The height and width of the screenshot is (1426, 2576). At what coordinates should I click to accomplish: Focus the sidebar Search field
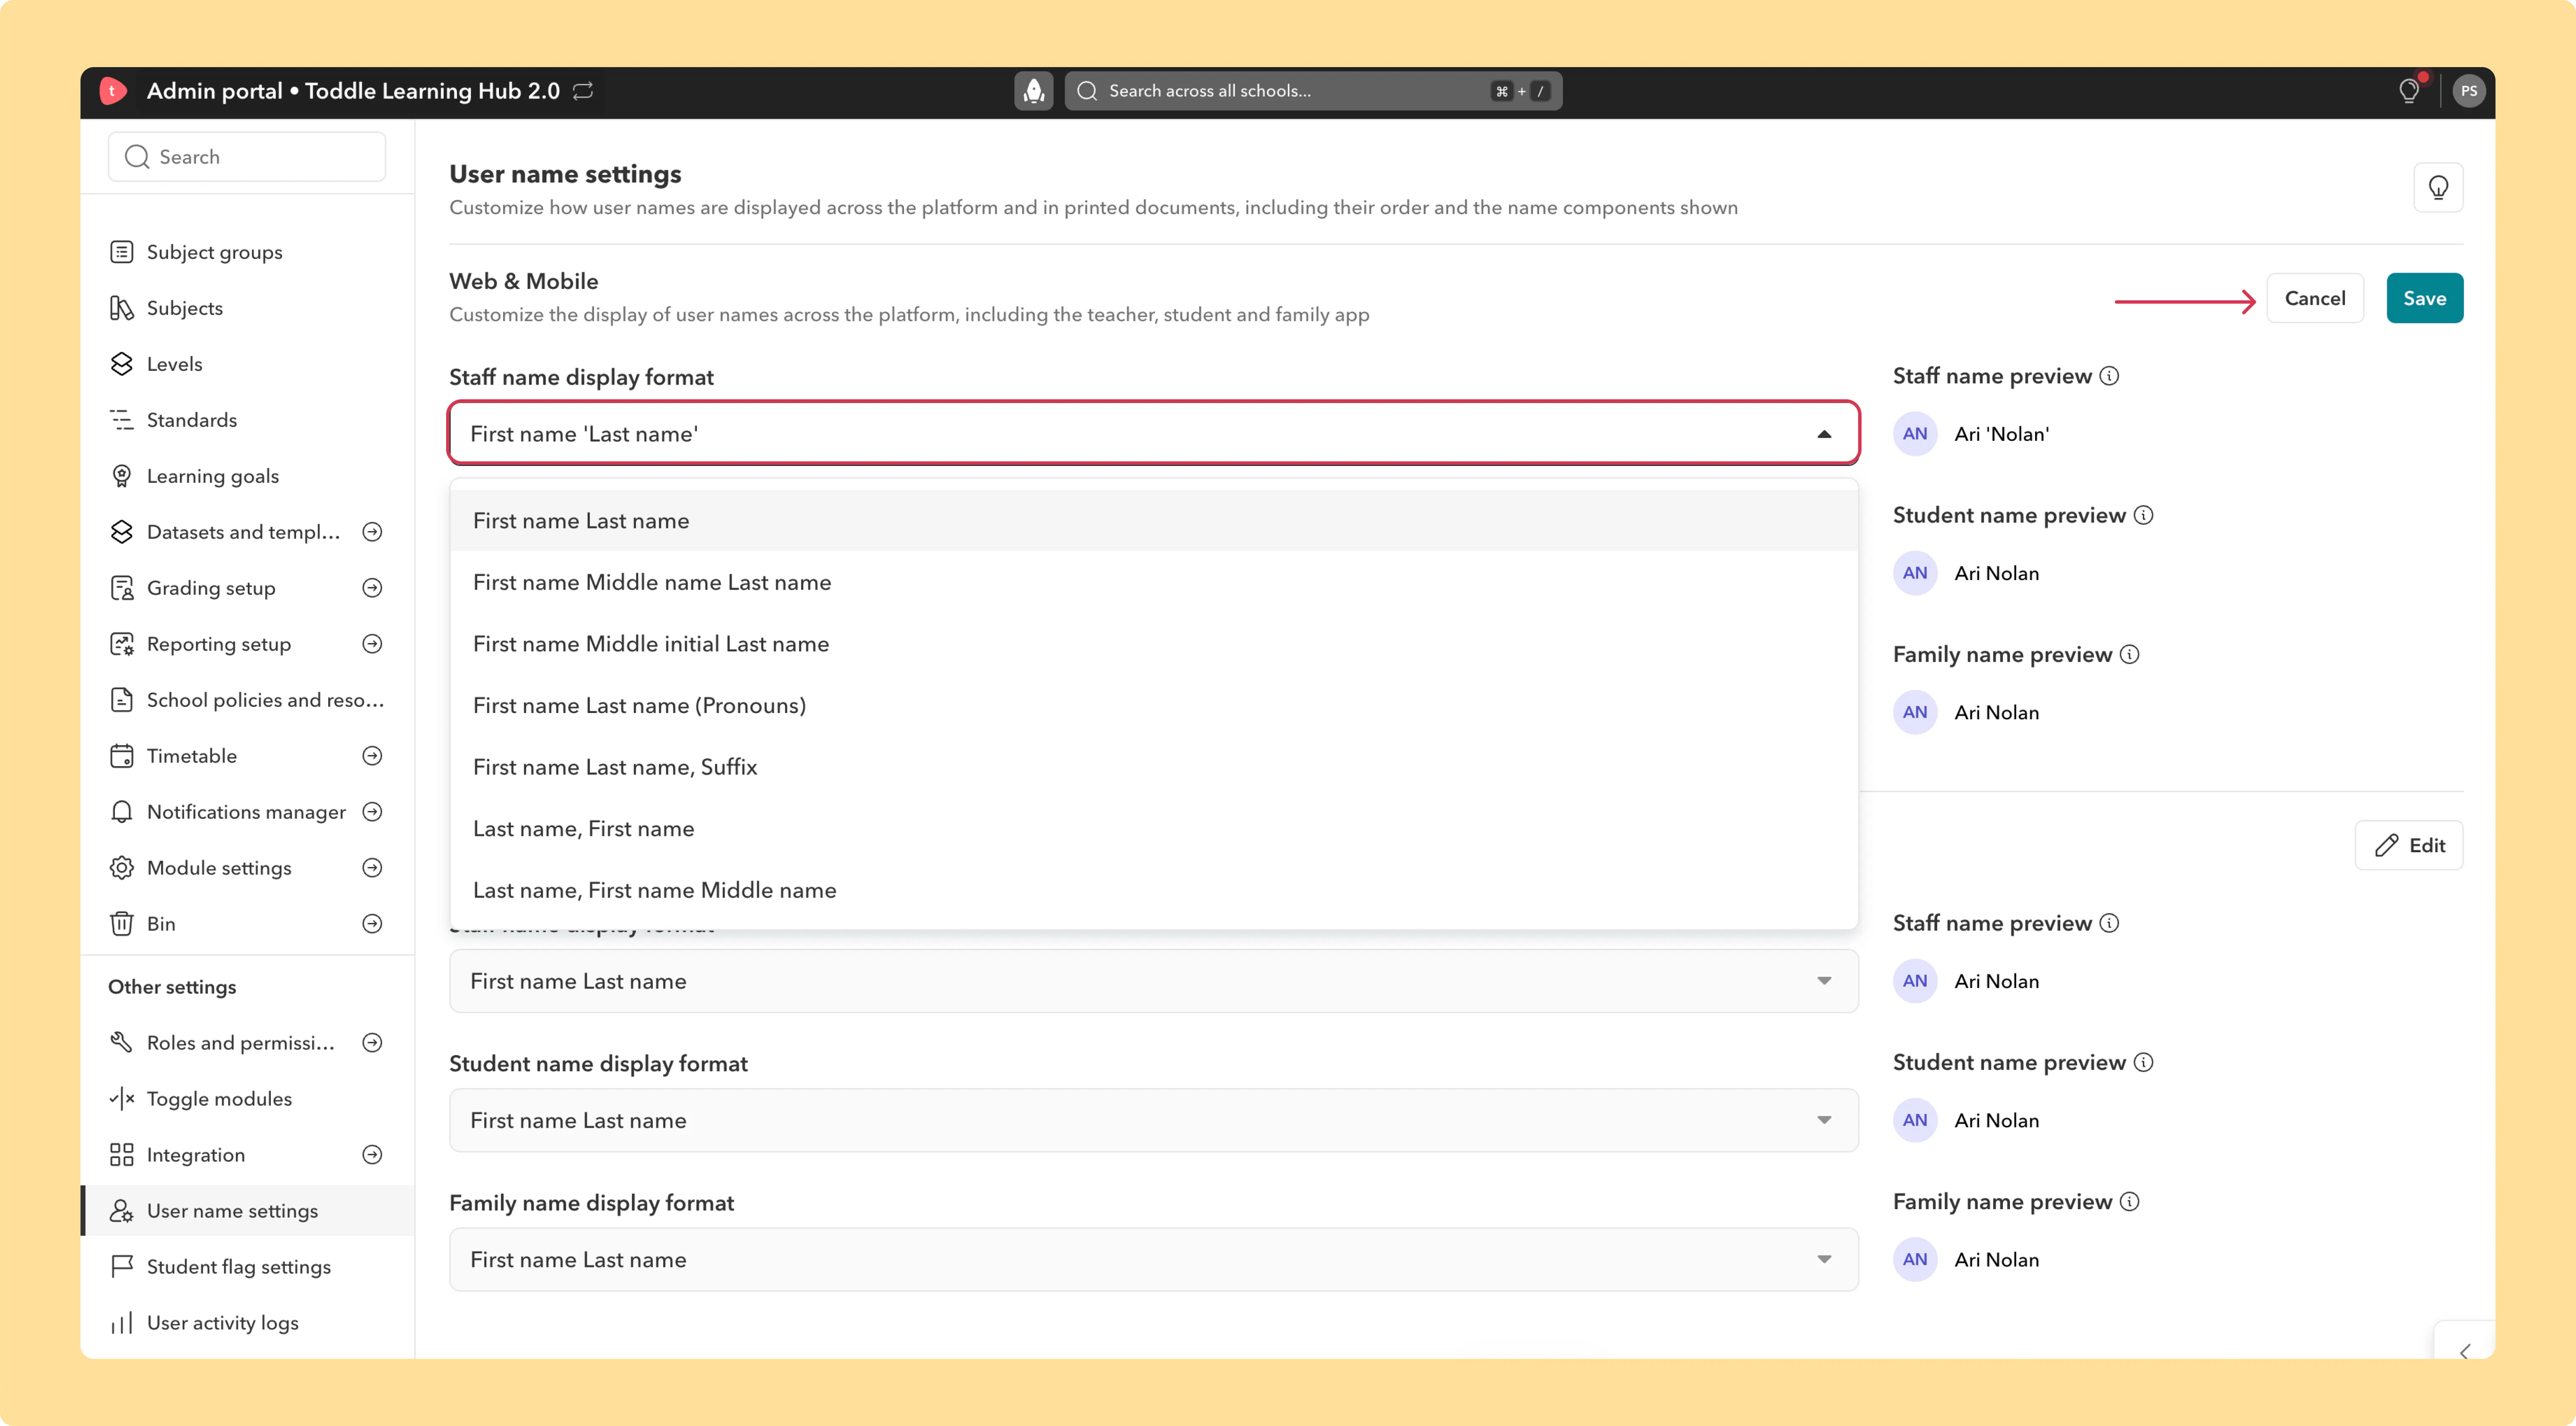(x=247, y=157)
